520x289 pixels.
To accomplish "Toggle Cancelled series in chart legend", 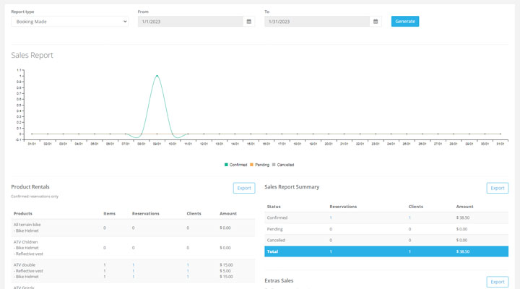I will tap(283, 165).
